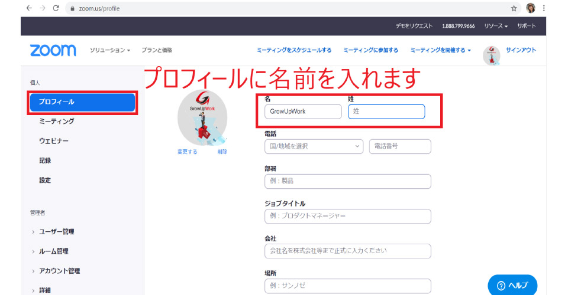Click the 管理者 sidebar heading

[37, 212]
